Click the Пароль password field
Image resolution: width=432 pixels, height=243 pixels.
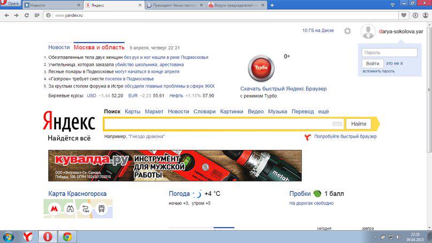point(389,52)
